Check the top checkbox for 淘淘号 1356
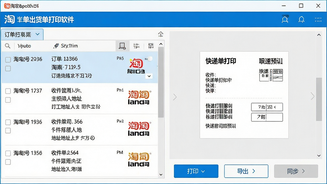The image size is (327, 184). click(8, 153)
